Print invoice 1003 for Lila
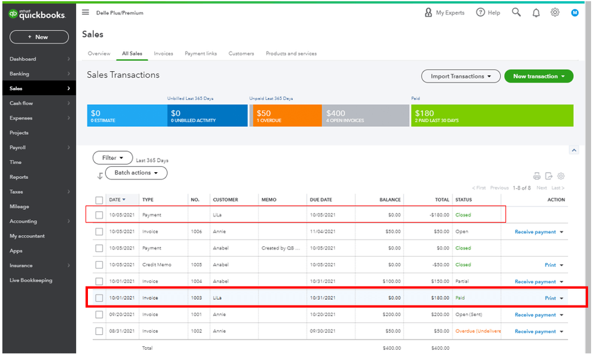This screenshot has width=597, height=354. (550, 298)
